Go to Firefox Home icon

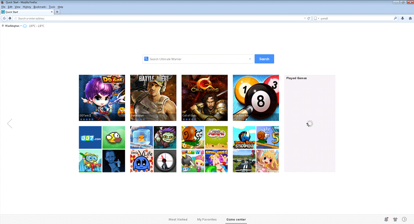(410, 18)
